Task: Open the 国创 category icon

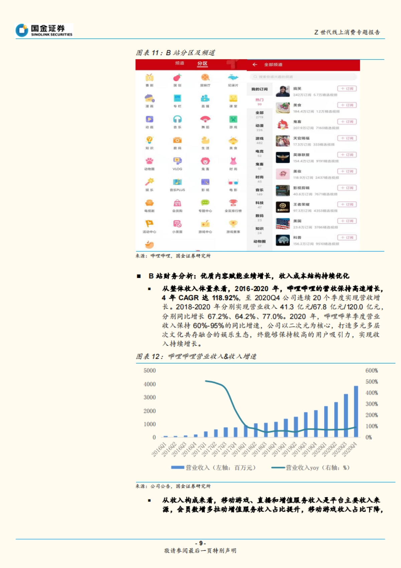Action: tap(177, 78)
